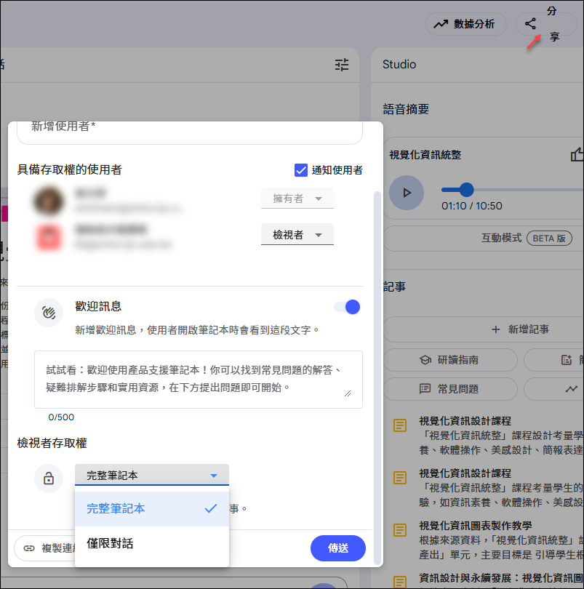
Task: Open the 擁有者 role dropdown
Action: (297, 198)
